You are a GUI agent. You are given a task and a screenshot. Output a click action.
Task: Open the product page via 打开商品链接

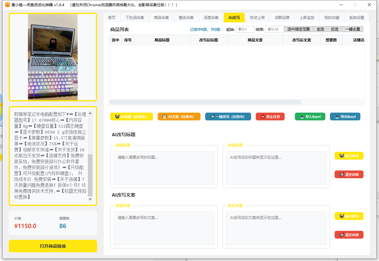pos(53,246)
